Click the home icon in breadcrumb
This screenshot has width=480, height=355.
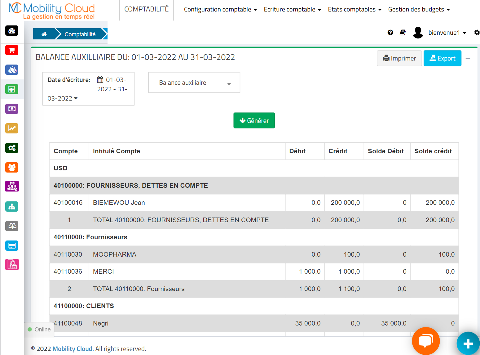pyautogui.click(x=44, y=34)
